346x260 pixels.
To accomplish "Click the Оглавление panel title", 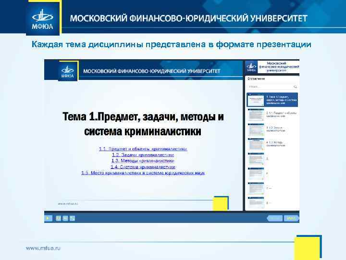I will pyautogui.click(x=256, y=78).
